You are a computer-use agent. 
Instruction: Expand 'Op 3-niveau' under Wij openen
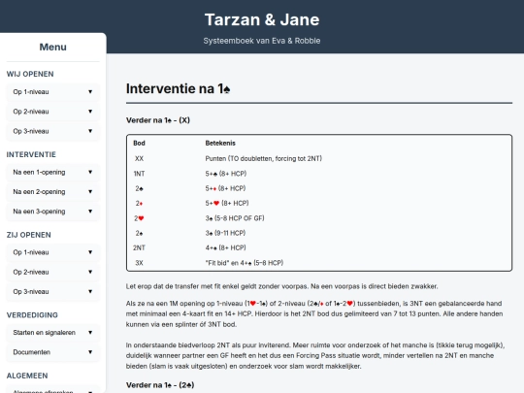tap(52, 131)
